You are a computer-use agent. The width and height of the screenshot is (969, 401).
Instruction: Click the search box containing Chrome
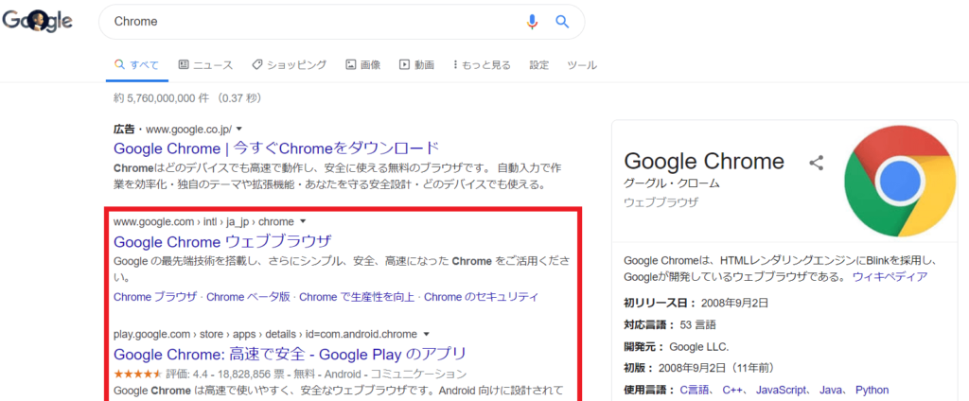click(x=312, y=22)
